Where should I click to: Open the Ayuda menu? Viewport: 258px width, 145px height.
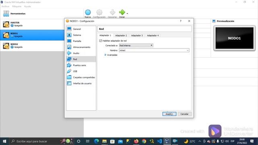click(x=27, y=6)
